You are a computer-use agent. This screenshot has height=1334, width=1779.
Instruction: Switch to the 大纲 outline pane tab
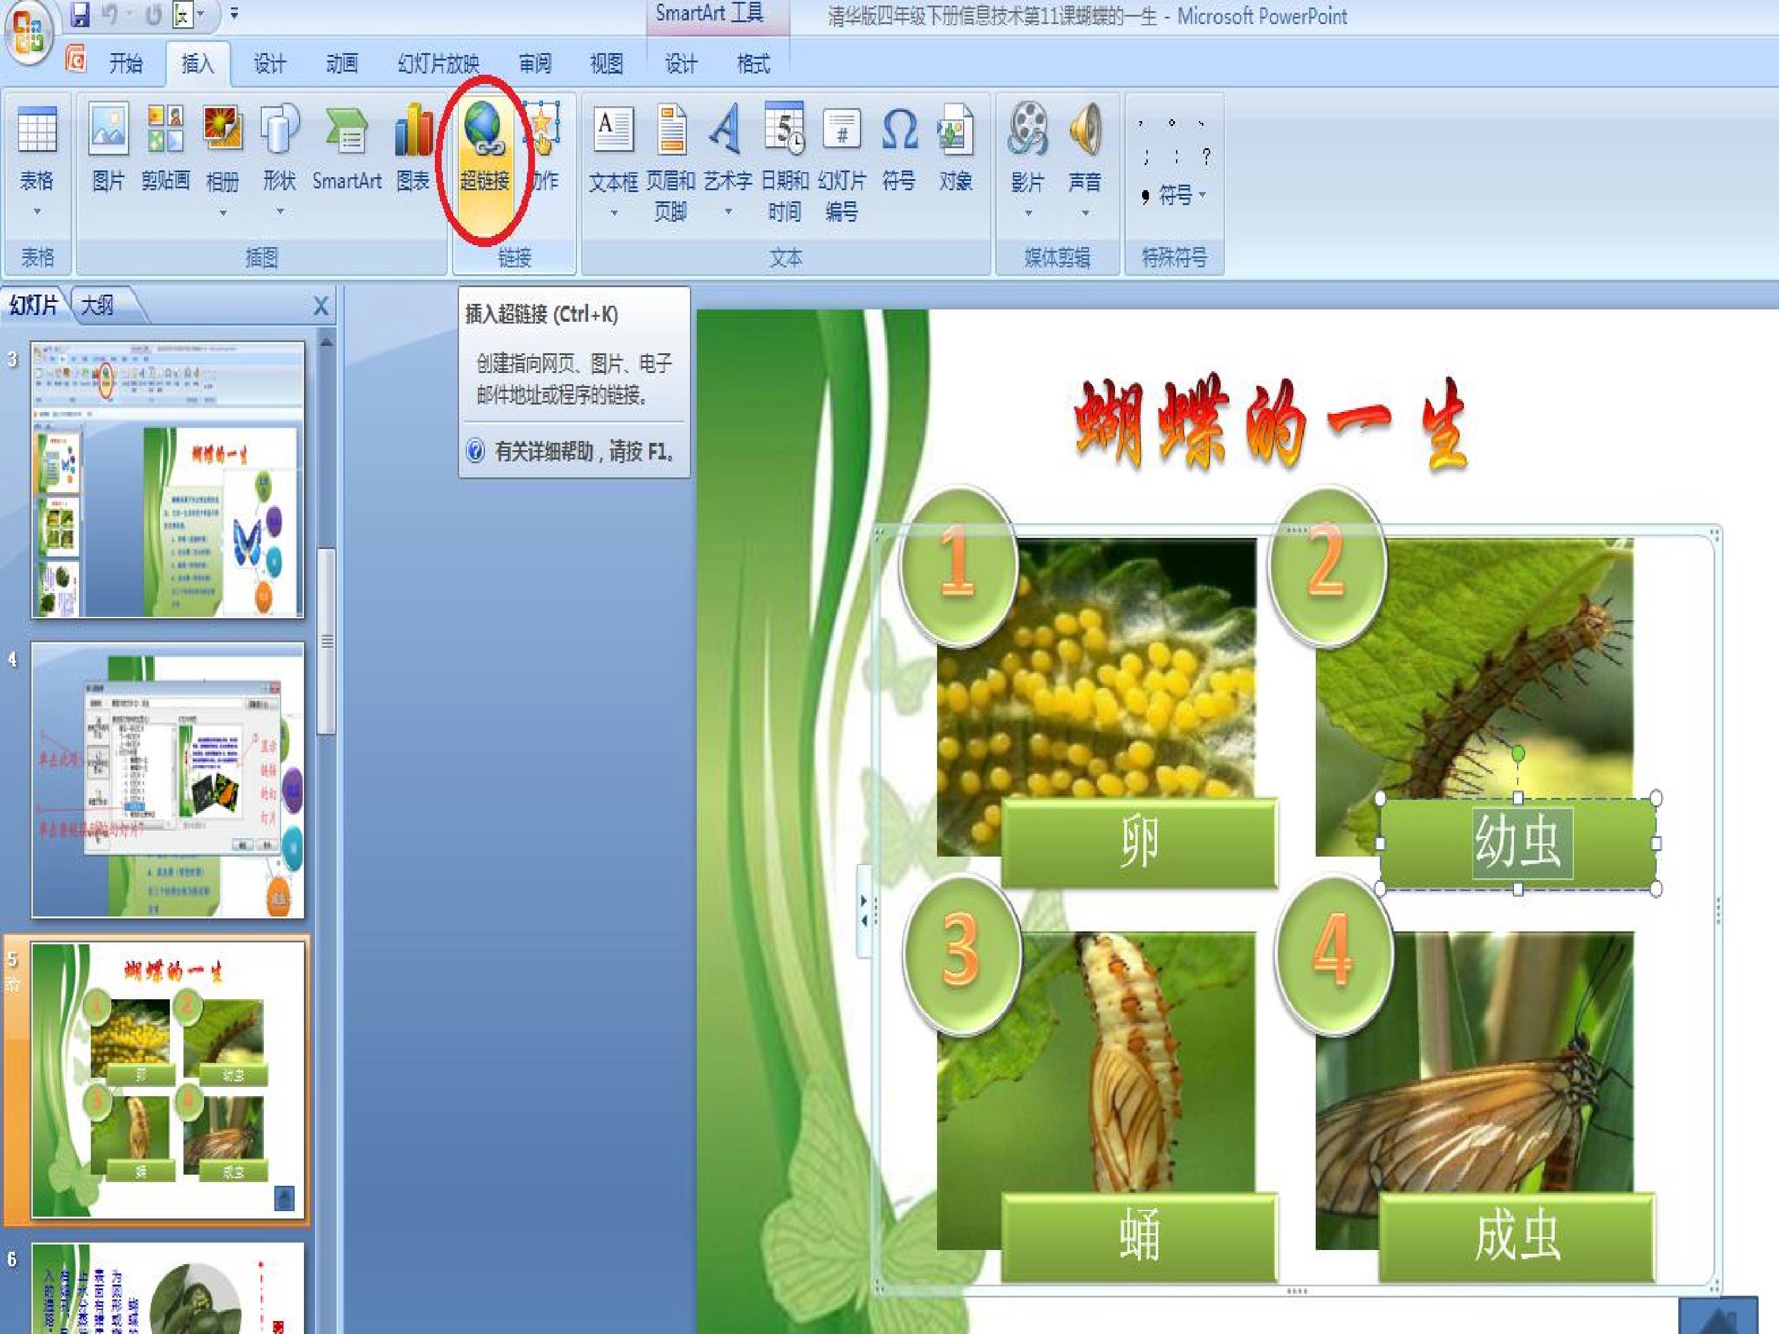coord(98,304)
